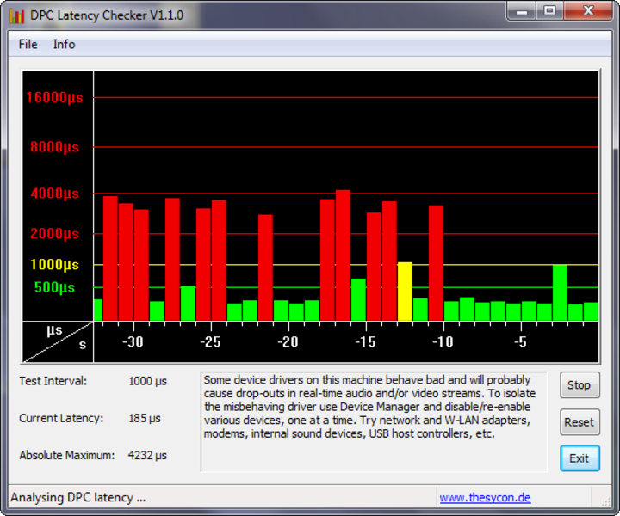Maximize the DPC Latency Checker window
620x516 pixels.
tap(549, 11)
